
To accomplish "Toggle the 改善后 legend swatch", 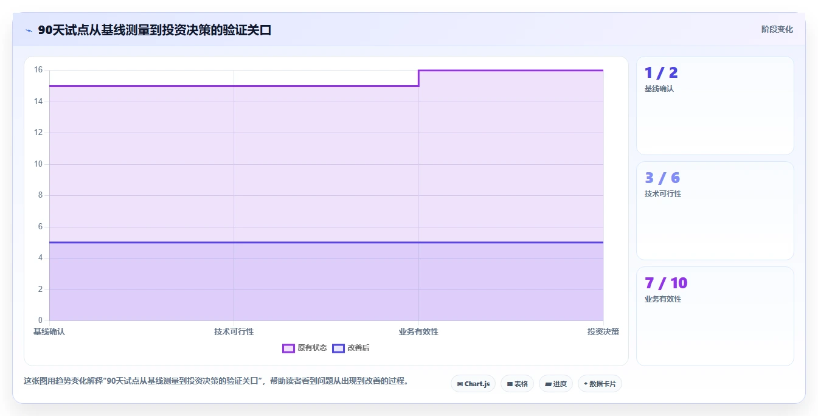I will [338, 348].
